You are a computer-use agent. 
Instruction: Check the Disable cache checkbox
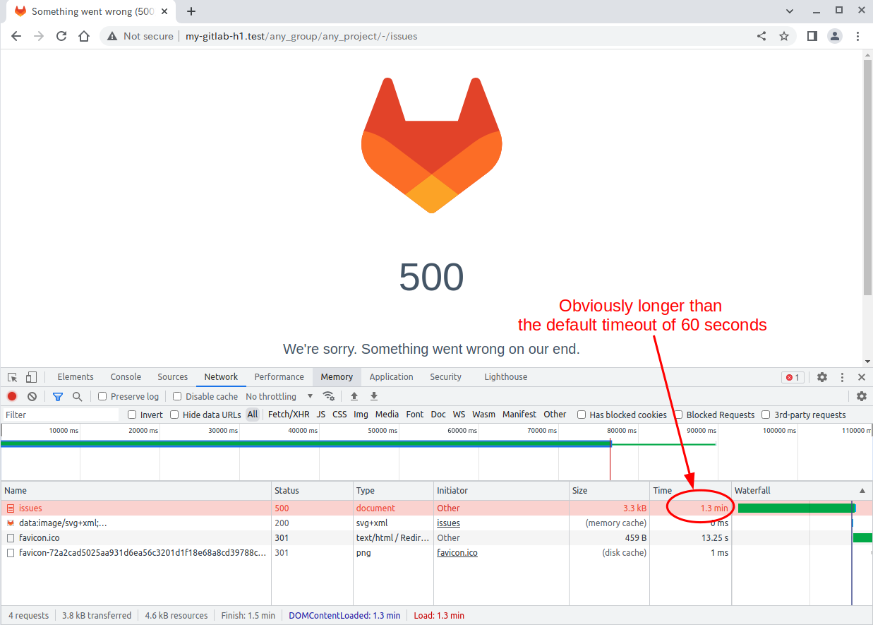click(177, 396)
